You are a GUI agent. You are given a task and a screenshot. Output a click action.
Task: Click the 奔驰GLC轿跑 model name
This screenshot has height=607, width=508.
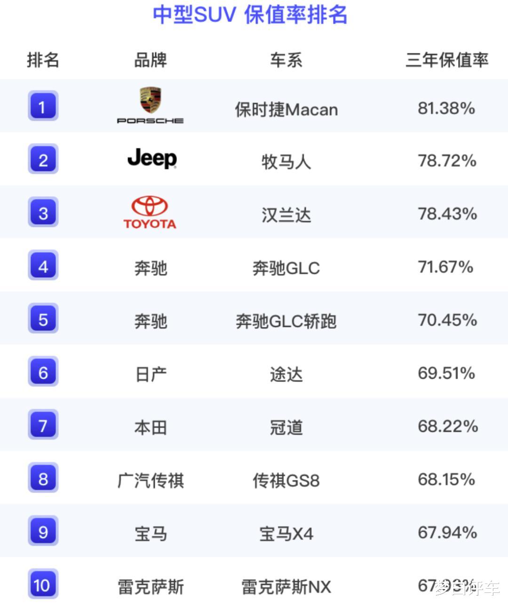tap(286, 321)
